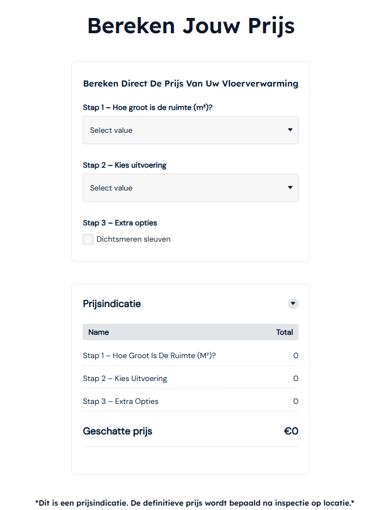377x510 pixels.
Task: Click the Total column header
Action: tap(285, 332)
